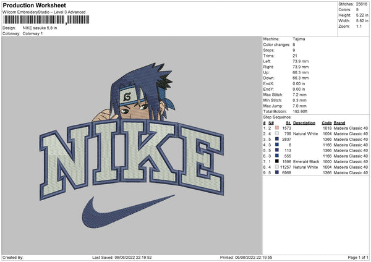Viewport: 371px width, 262px height.
Task: Click code '1018' in the stop sequence
Action: (x=327, y=128)
